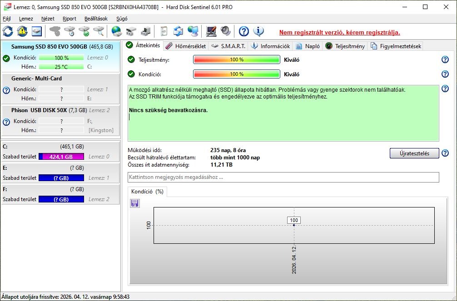Select the Kondíció (%) chart tab
457x301 pixels.
147,192
